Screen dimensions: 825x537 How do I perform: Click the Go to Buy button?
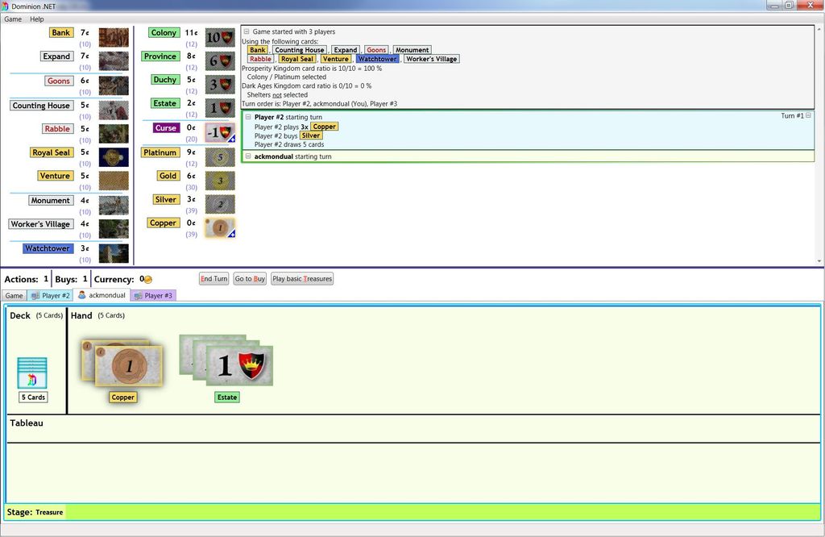[x=250, y=278]
